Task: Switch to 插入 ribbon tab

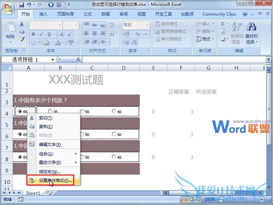Action: (x=43, y=14)
